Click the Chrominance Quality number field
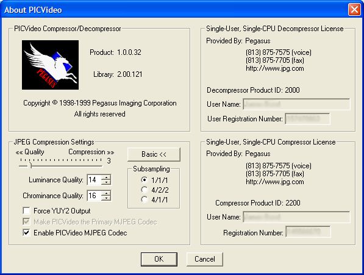 95,196
